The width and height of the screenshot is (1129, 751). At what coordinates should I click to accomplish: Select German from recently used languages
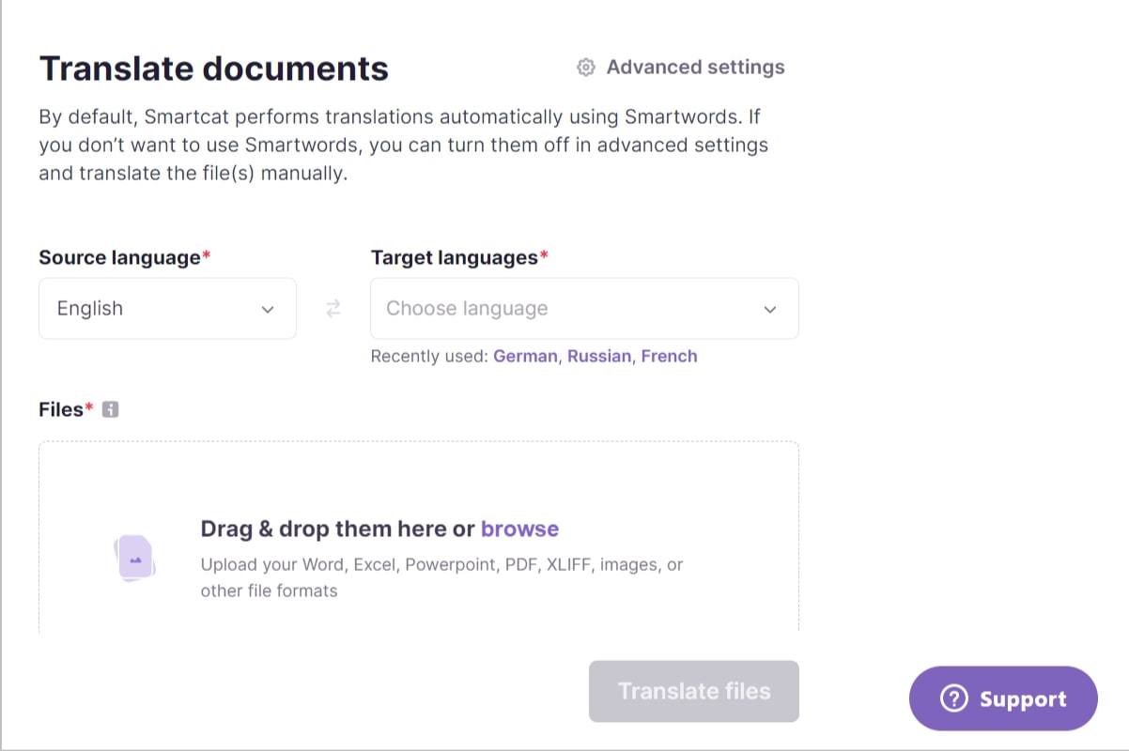[525, 356]
